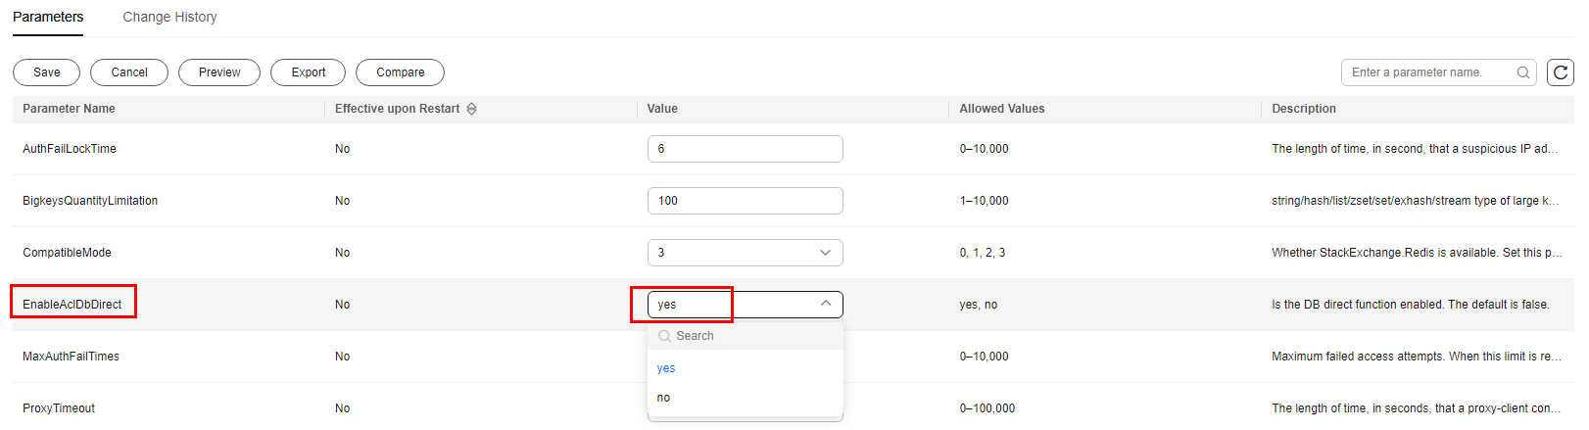The height and width of the screenshot is (430, 1589).
Task: Select the EnableAclDbDirect parameter name
Action: 72,305
